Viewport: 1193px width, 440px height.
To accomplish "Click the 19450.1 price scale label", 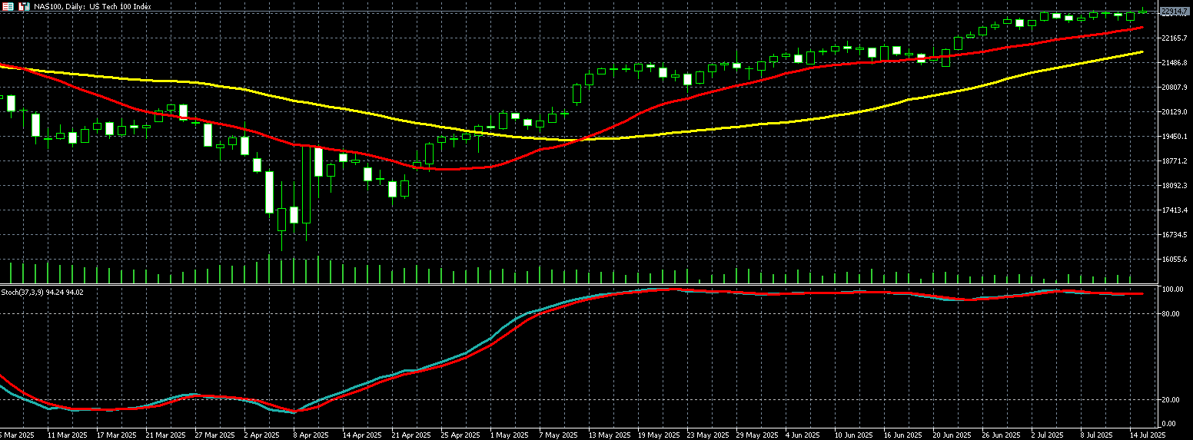I will pos(1174,137).
